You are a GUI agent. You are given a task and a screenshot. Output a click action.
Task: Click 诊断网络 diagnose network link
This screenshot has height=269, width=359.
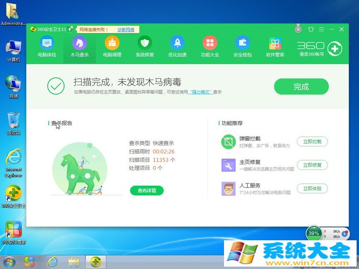126,30
